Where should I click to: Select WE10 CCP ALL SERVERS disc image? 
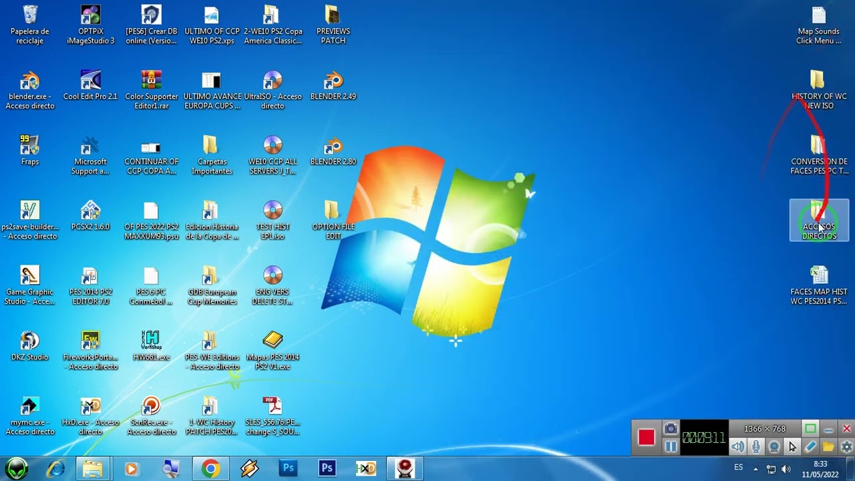point(273,156)
